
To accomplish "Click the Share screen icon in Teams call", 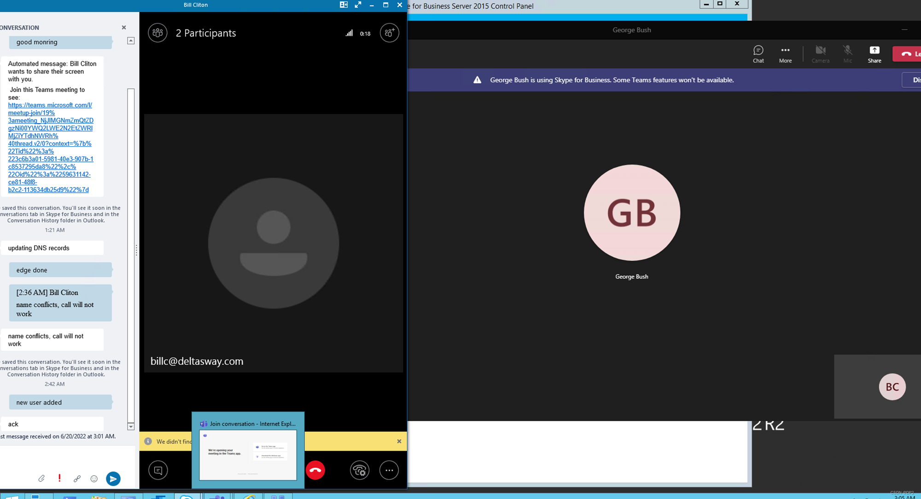I will [874, 51].
